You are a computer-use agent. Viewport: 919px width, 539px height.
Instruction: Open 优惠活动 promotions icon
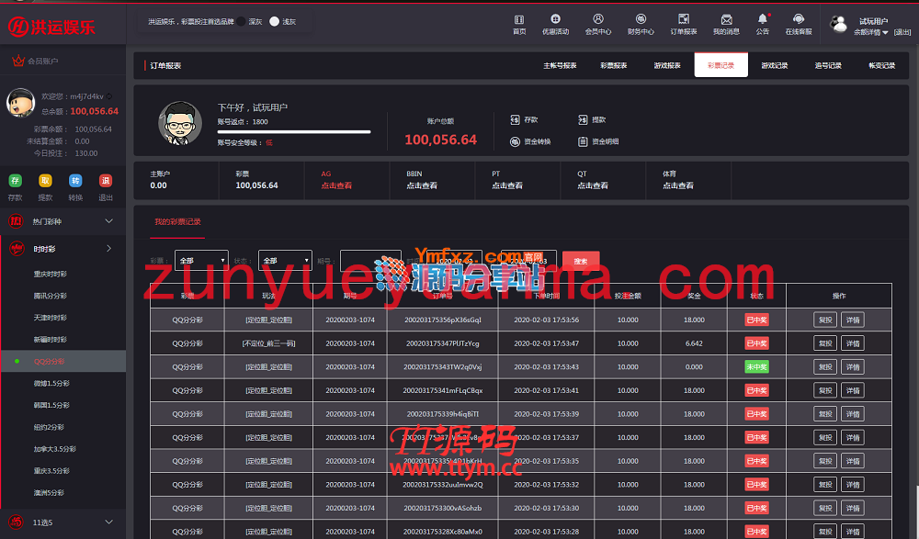click(555, 19)
